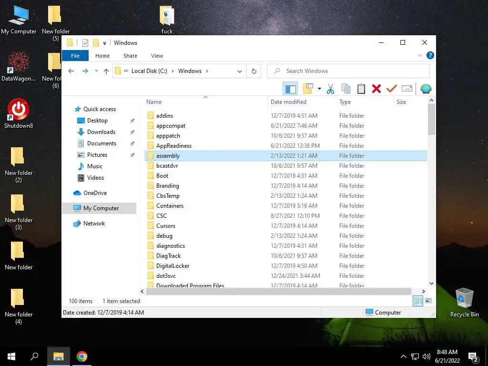Open the Share ribbon tab
This screenshot has width=488, height=366.
(x=130, y=56)
